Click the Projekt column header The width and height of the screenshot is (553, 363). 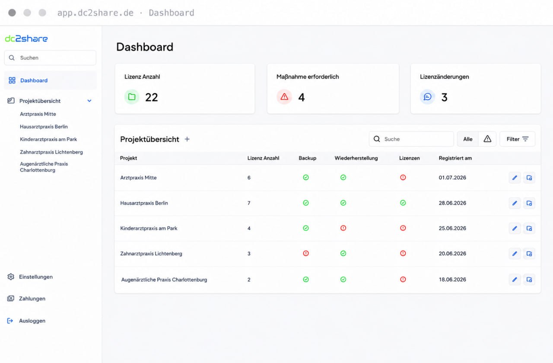pyautogui.click(x=129, y=158)
